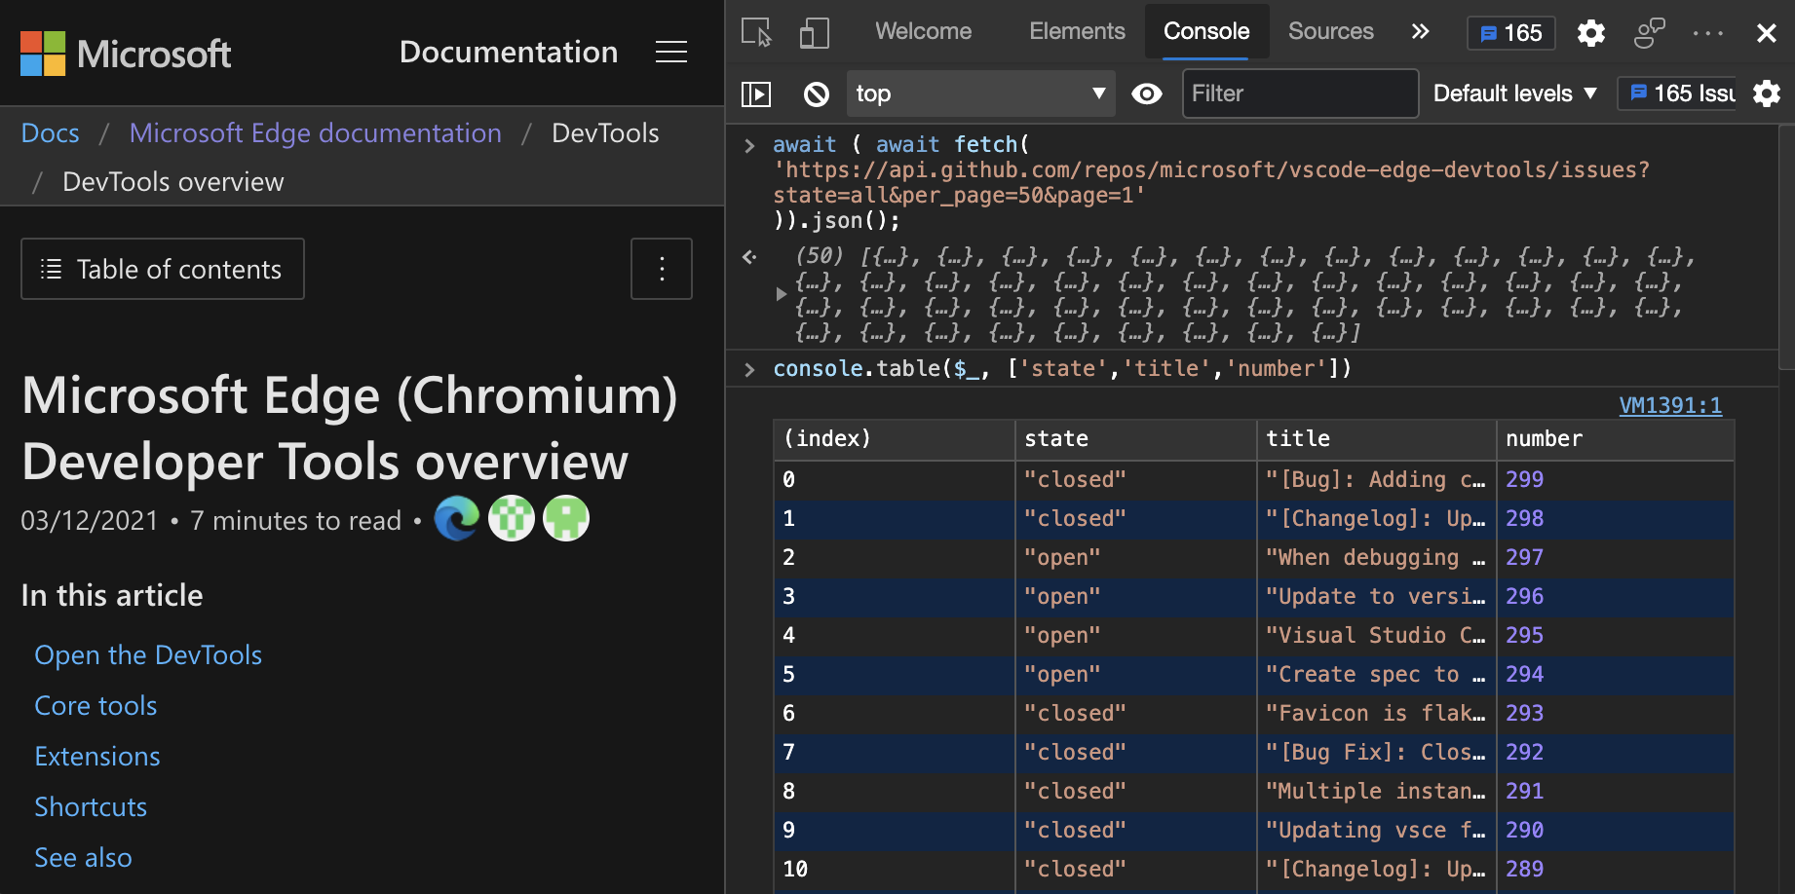Jump to See also section
1795x894 pixels.
tap(83, 858)
